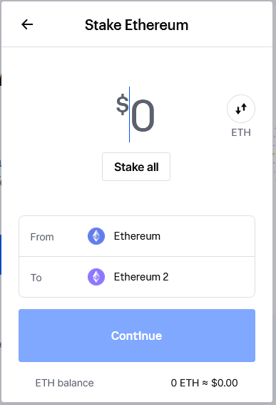Click the Stake all button

click(136, 167)
